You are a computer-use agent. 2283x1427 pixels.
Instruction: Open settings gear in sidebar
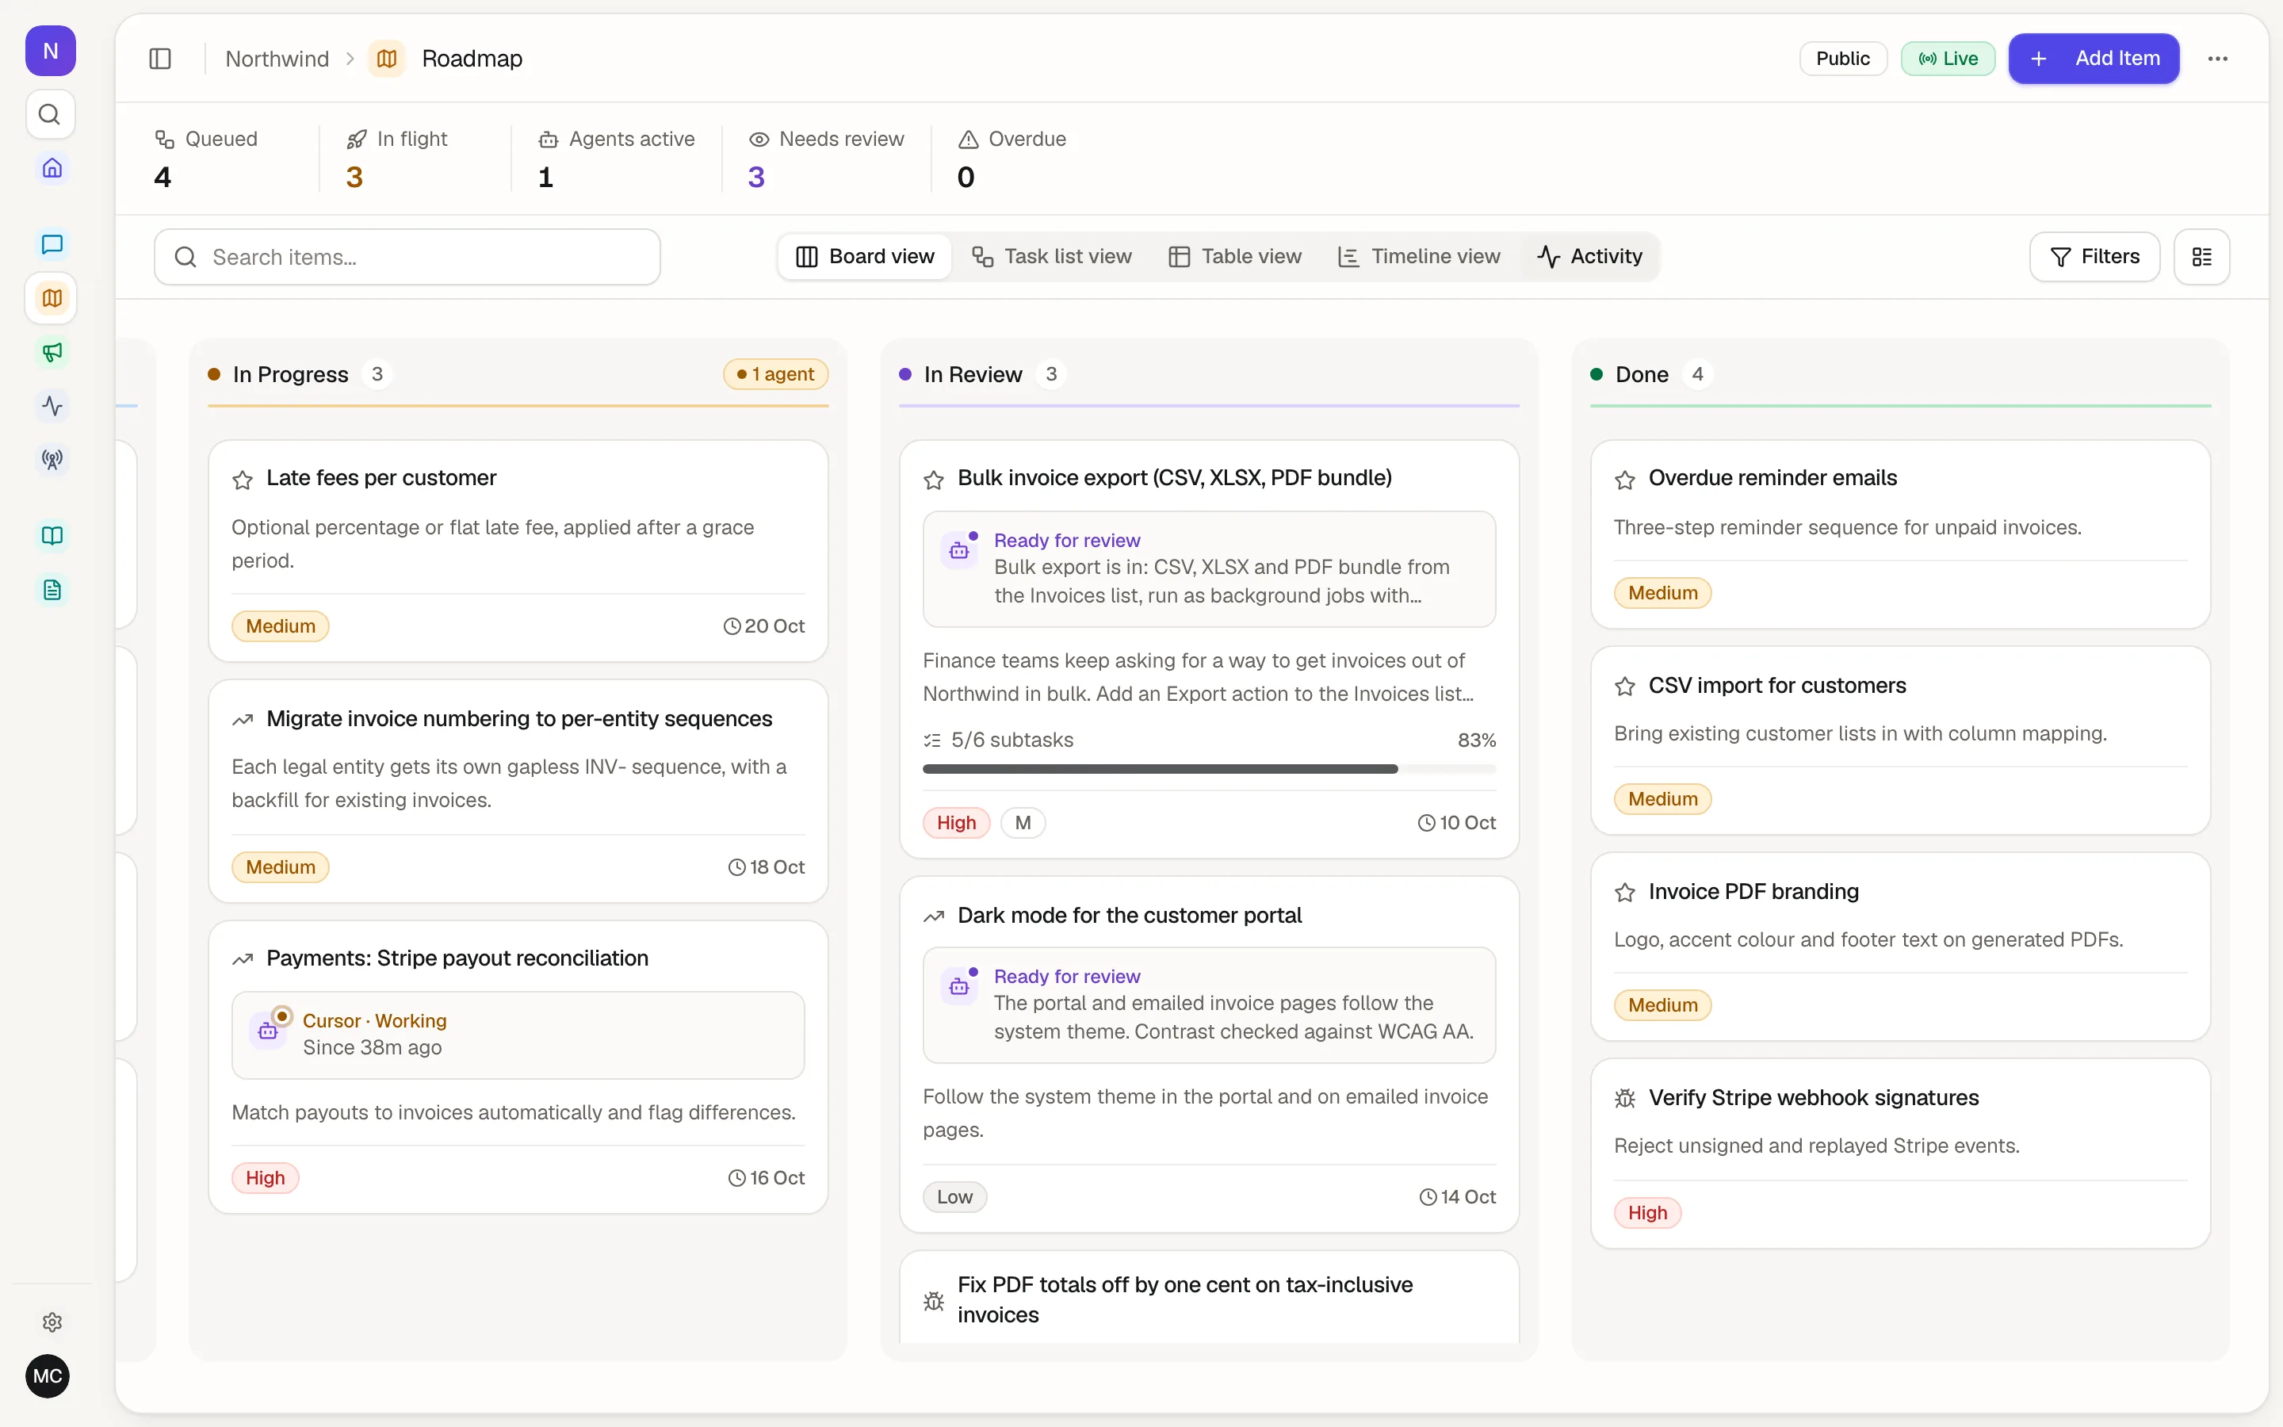(x=52, y=1322)
